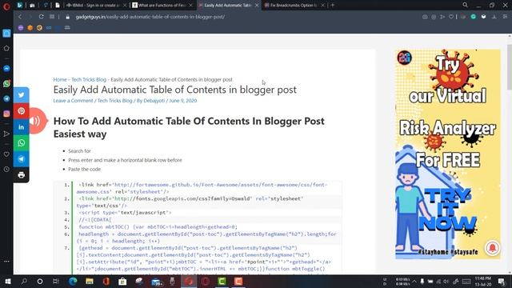
Task: Open the Easy Setup menu icon
Action: click(505, 17)
